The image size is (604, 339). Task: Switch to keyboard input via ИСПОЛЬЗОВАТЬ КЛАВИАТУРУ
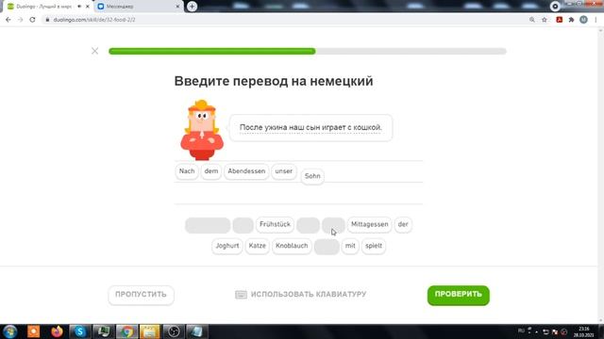301,295
